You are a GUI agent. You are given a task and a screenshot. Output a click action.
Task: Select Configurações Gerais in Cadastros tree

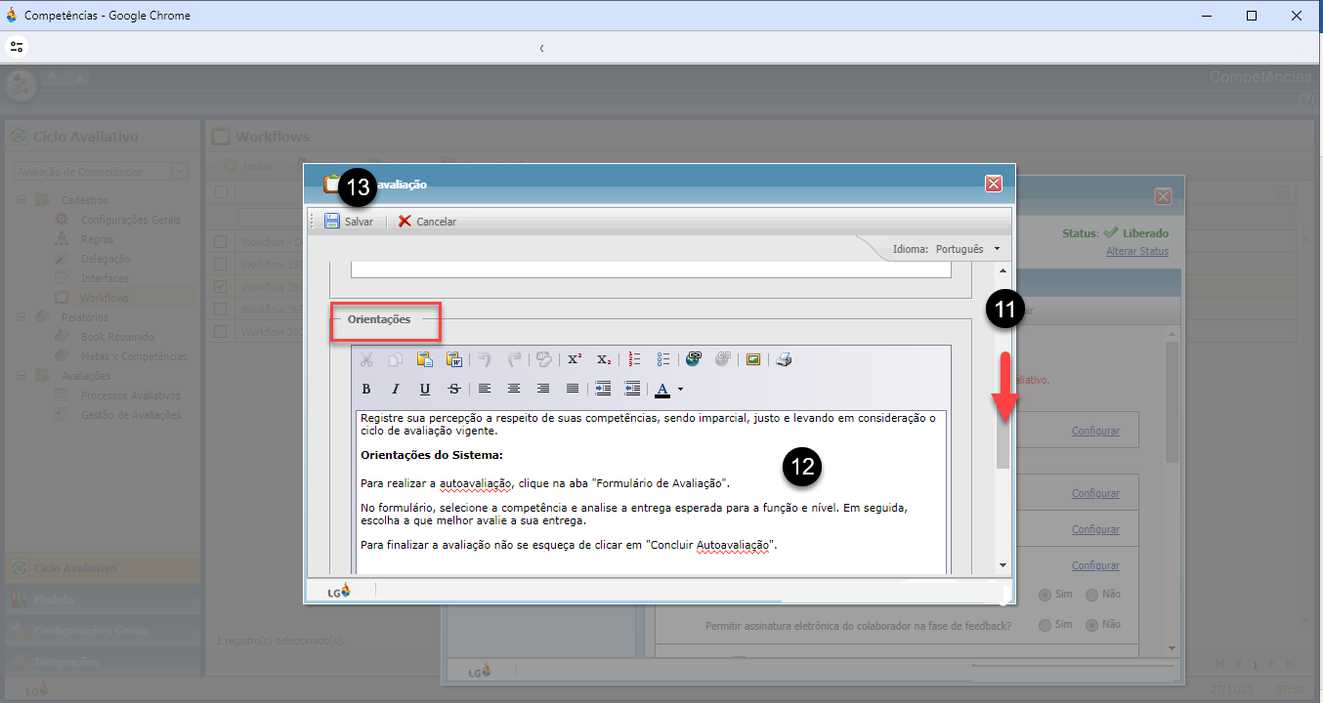point(131,220)
